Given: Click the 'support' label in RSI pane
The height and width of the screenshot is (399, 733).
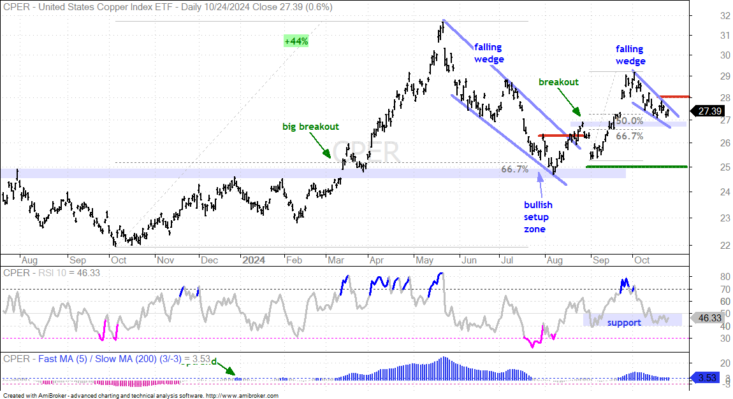Looking at the screenshot, I should [x=623, y=323].
